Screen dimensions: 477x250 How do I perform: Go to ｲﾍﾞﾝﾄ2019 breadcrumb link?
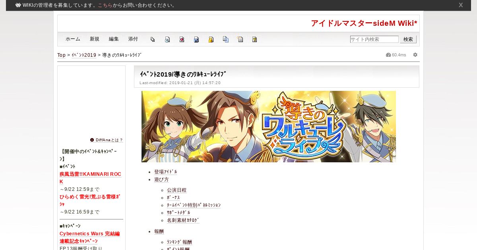[x=84, y=55]
